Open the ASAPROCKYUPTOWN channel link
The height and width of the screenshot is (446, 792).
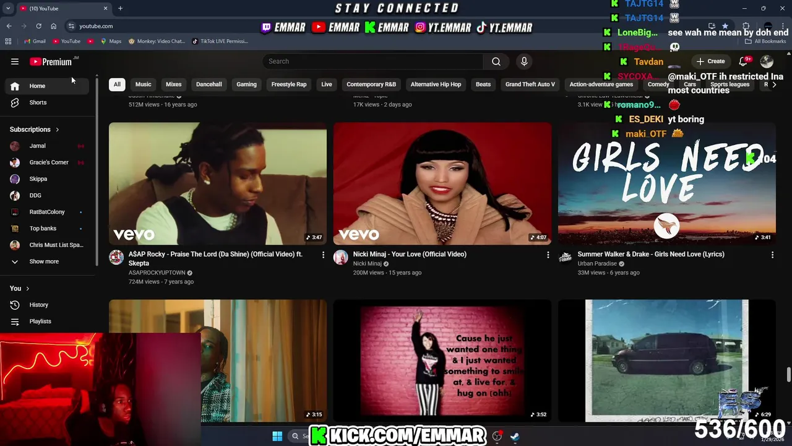click(157, 273)
